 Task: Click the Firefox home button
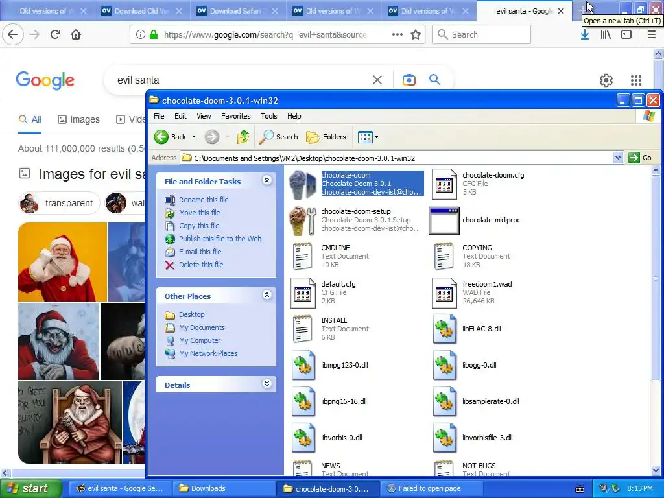point(76,35)
